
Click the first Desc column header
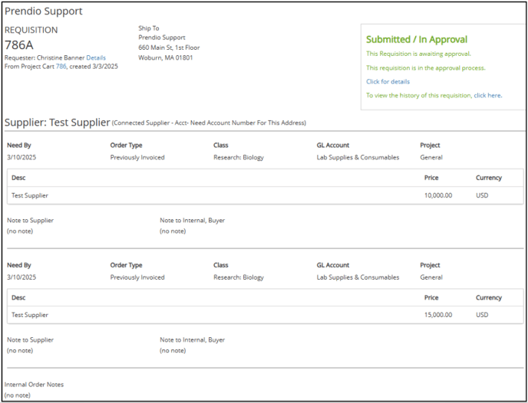[18, 178]
